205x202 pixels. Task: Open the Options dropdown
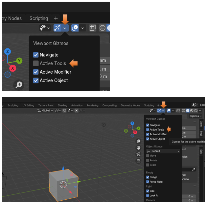(196, 116)
